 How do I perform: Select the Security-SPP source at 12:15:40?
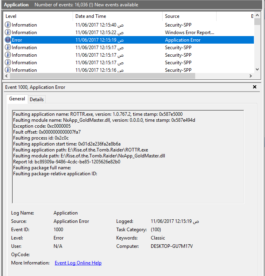(179, 25)
